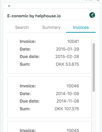Select invoice number 10041
The image size is (102, 132).
(73, 42)
